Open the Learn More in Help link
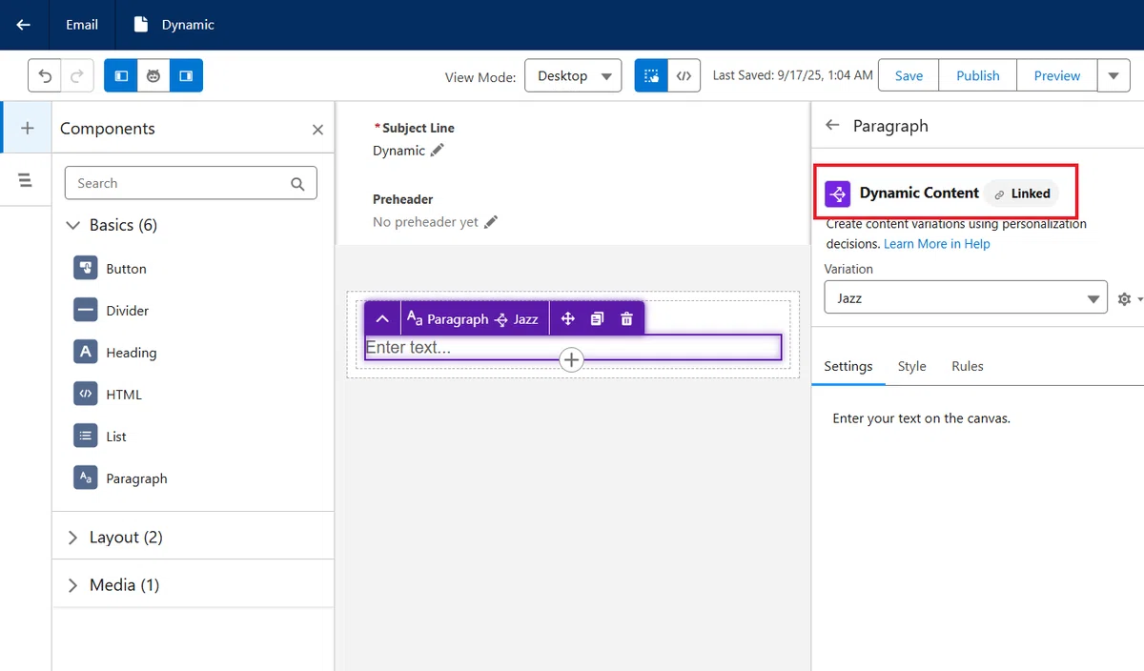Screen dimensions: 1144x671 point(937,244)
